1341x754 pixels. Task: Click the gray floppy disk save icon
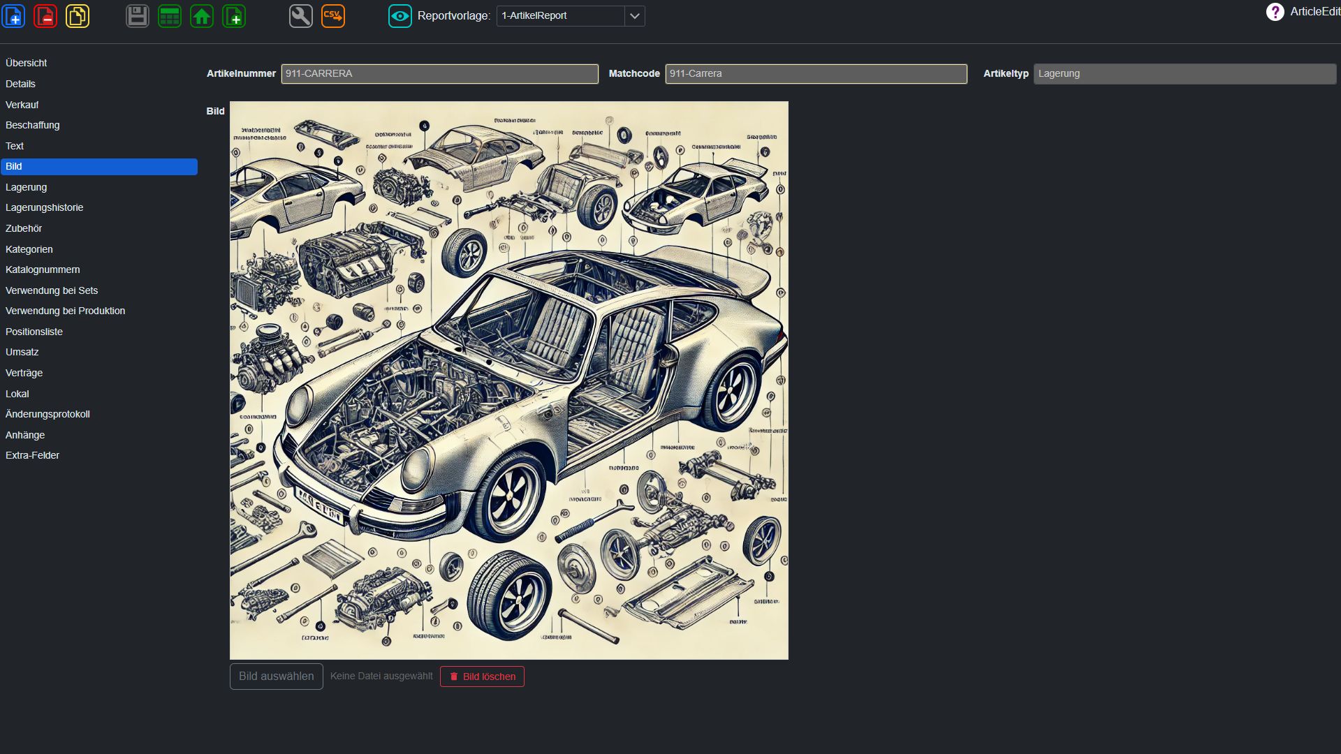pyautogui.click(x=138, y=15)
